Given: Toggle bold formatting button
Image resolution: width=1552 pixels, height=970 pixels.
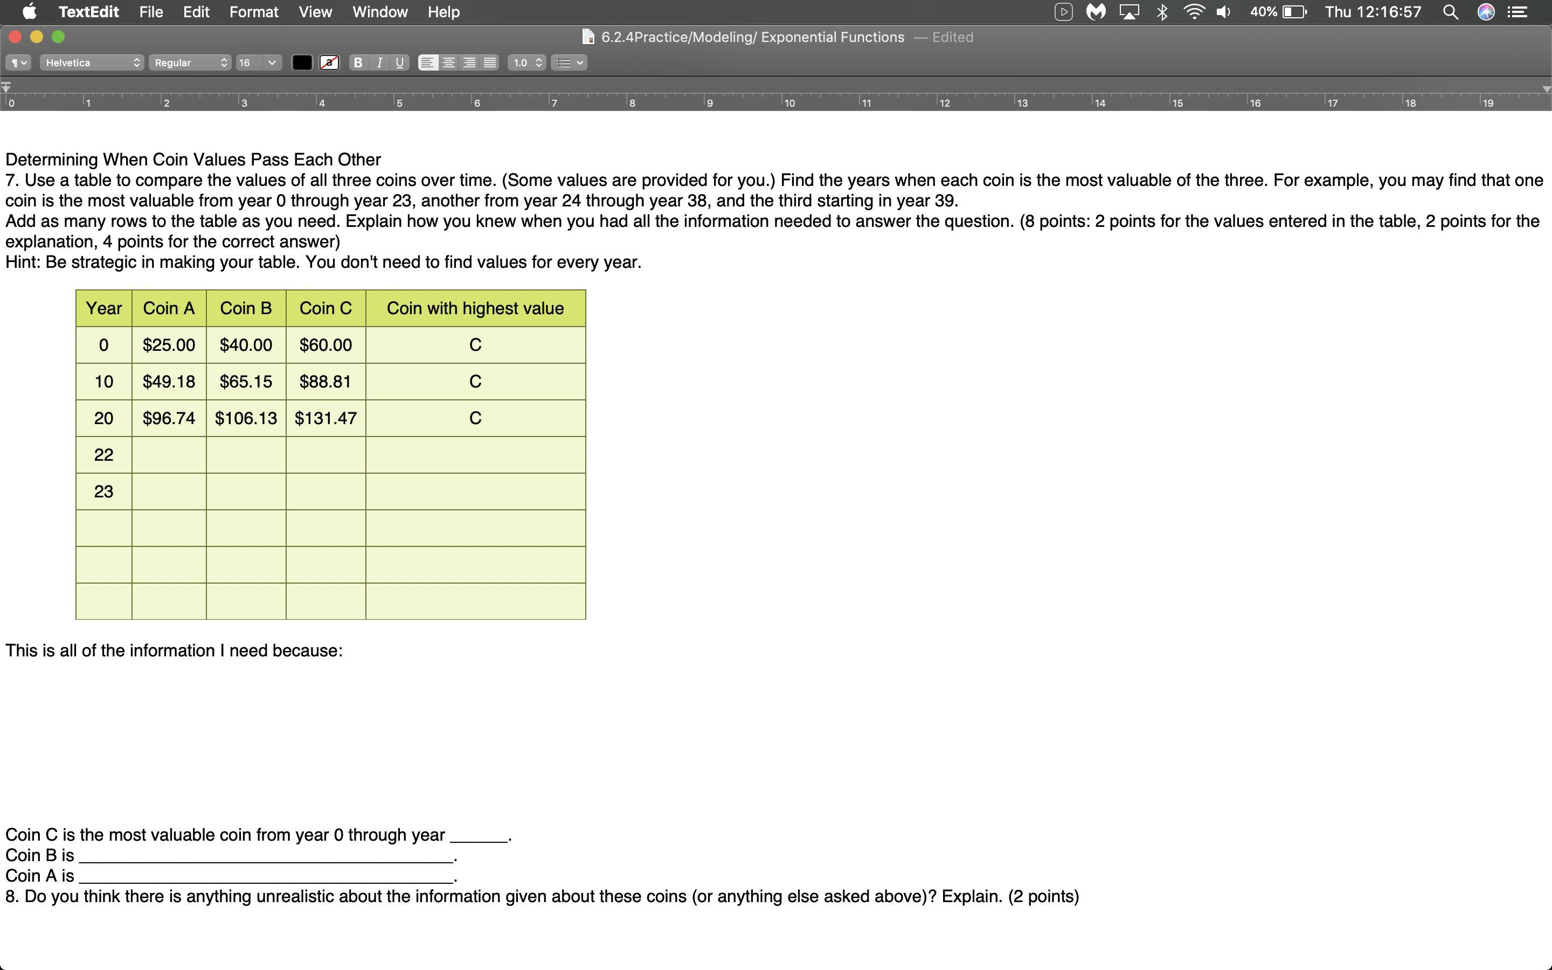Looking at the screenshot, I should click(358, 62).
